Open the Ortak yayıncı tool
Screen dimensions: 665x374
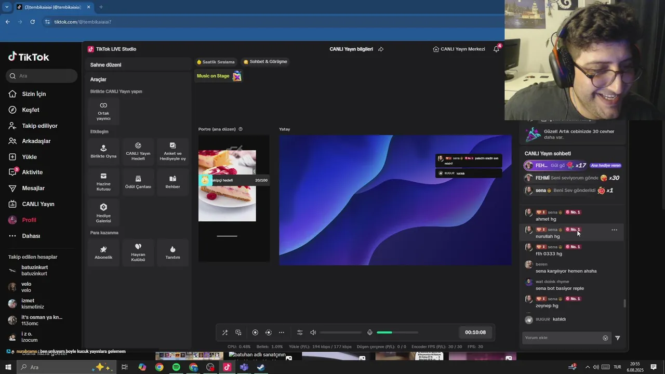click(103, 110)
